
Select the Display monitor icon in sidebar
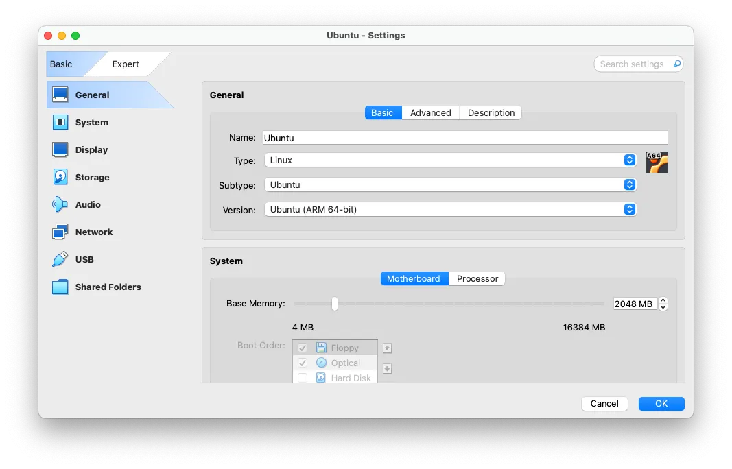(x=60, y=149)
